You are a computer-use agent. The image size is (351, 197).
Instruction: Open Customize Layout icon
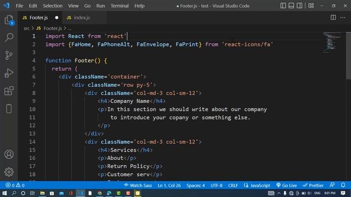(x=311, y=5)
